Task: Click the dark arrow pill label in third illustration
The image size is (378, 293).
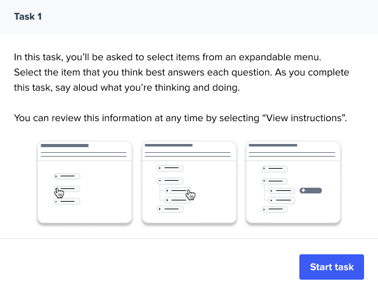Action: point(311,190)
